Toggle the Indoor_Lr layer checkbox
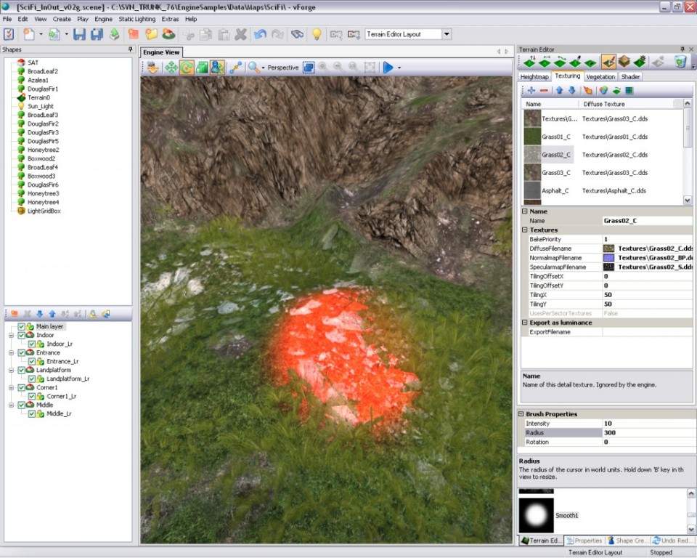The image size is (697, 558). tap(31, 344)
